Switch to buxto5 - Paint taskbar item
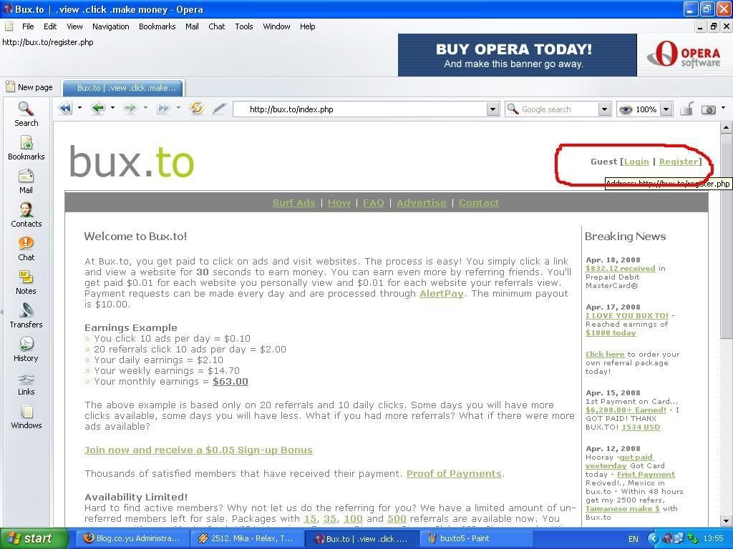 click(x=476, y=539)
